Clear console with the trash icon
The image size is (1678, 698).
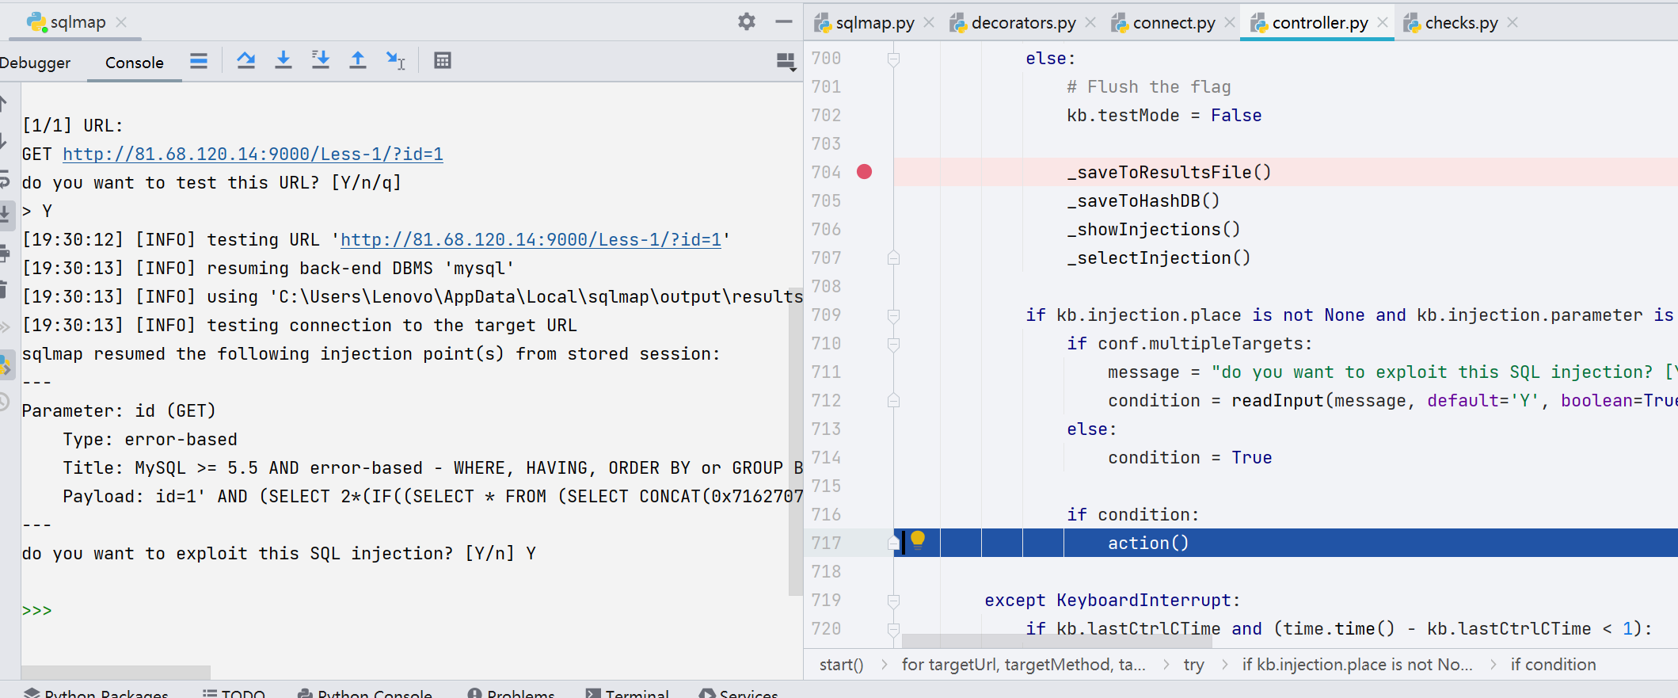(4, 290)
